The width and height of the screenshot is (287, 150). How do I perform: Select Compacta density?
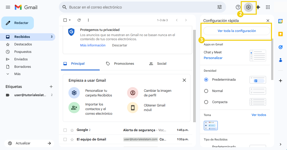[x=206, y=102]
